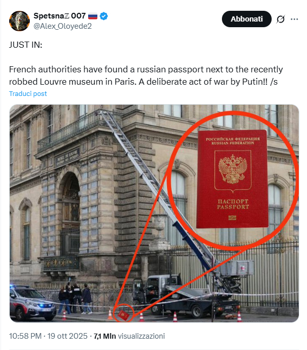The width and height of the screenshot is (307, 350).
Task: Click the 19 ott 2025 date
Action: click(x=68, y=336)
